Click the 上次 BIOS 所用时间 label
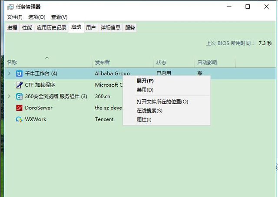The image size is (278, 197). click(230, 43)
